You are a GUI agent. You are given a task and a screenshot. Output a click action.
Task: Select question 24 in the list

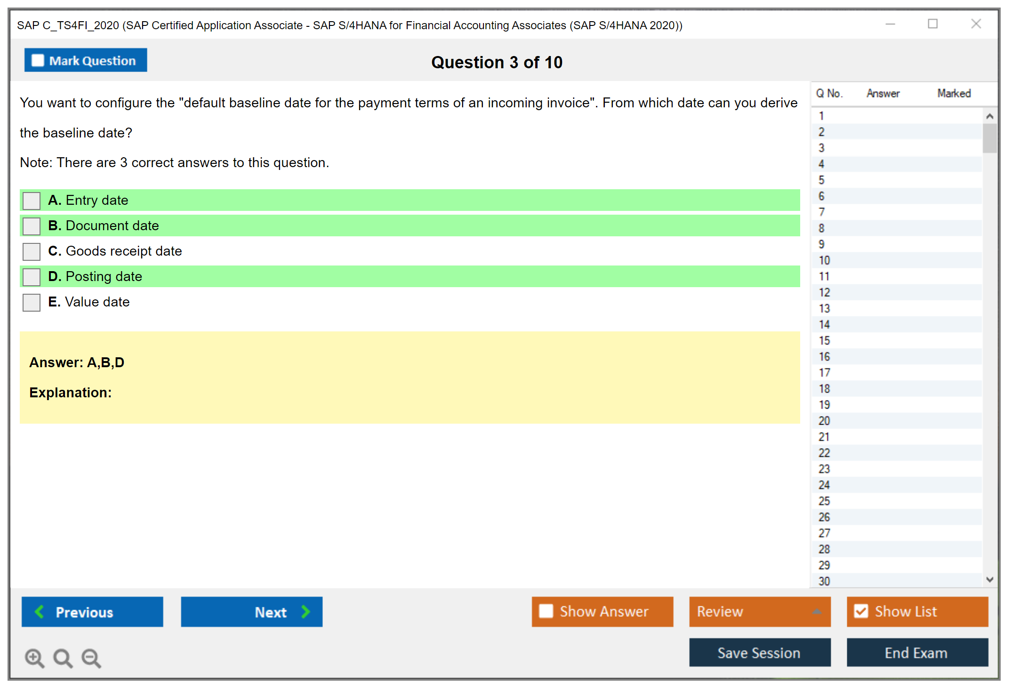coord(824,485)
